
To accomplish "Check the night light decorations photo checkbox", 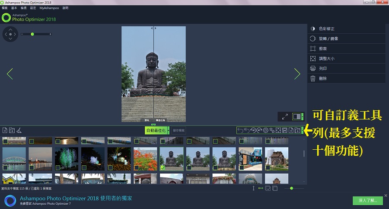I will click(110, 168).
